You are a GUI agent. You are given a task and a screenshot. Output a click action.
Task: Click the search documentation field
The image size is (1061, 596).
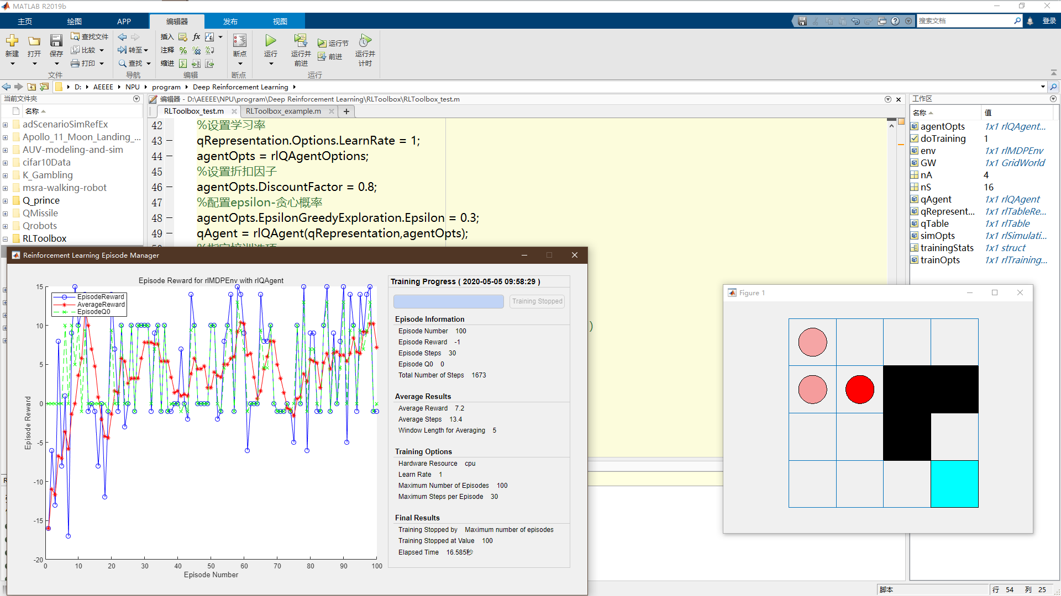(x=965, y=21)
